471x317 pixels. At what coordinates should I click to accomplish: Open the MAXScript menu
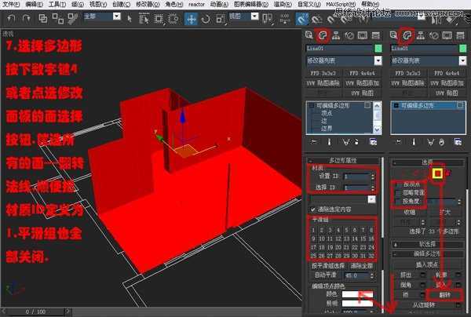[x=341, y=4]
